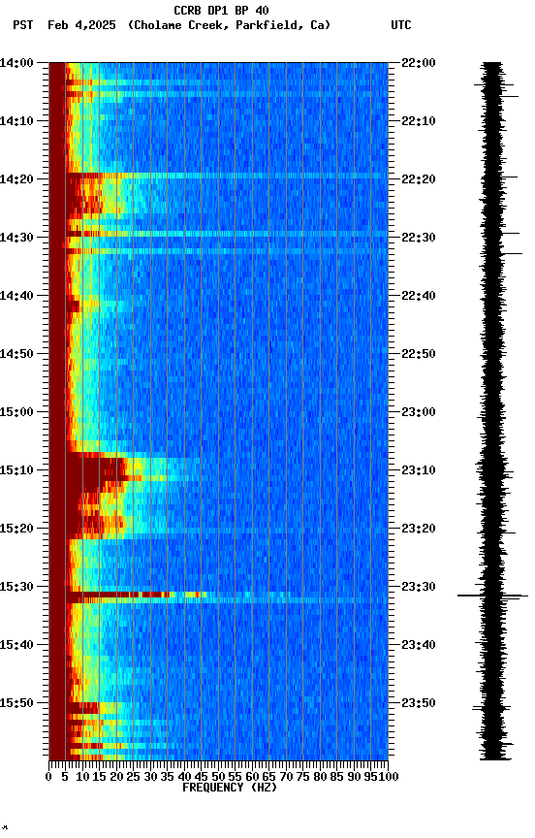Click the '14:10' PST time label
Screen dimensions: 535x838
tap(16, 121)
